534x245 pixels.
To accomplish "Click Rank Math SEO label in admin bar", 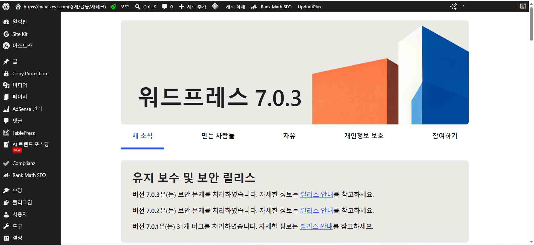I will click(x=276, y=7).
